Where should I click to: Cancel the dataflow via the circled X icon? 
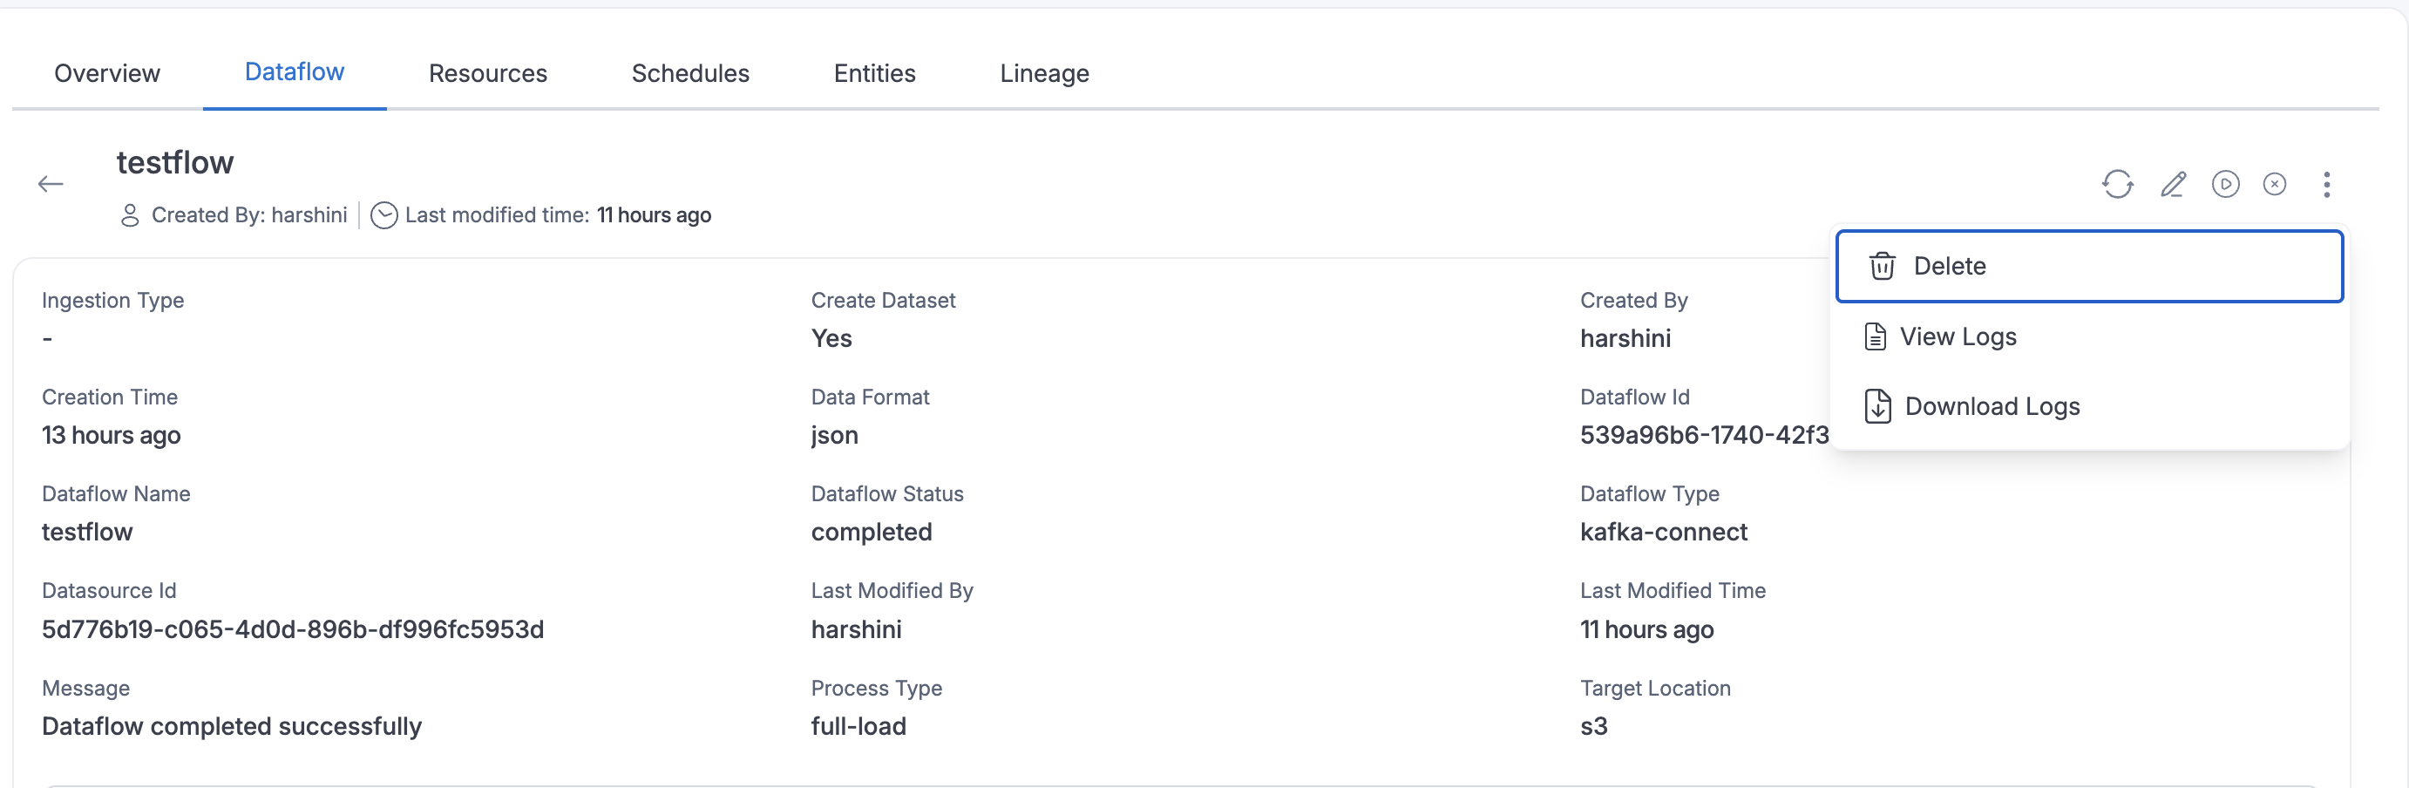pyautogui.click(x=2274, y=184)
